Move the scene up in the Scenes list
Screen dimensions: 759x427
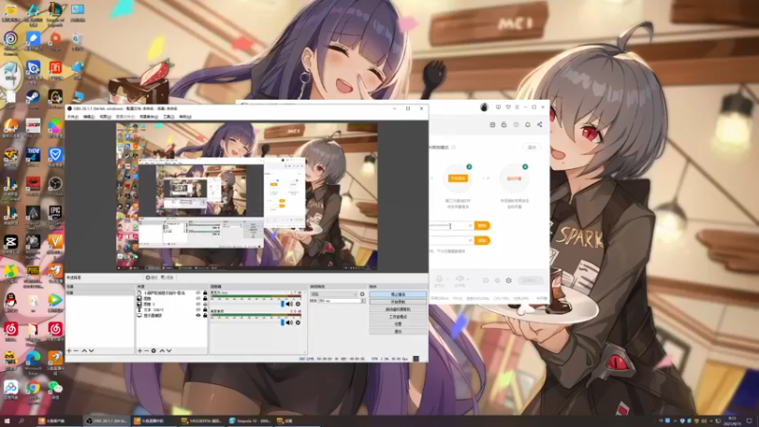84,350
